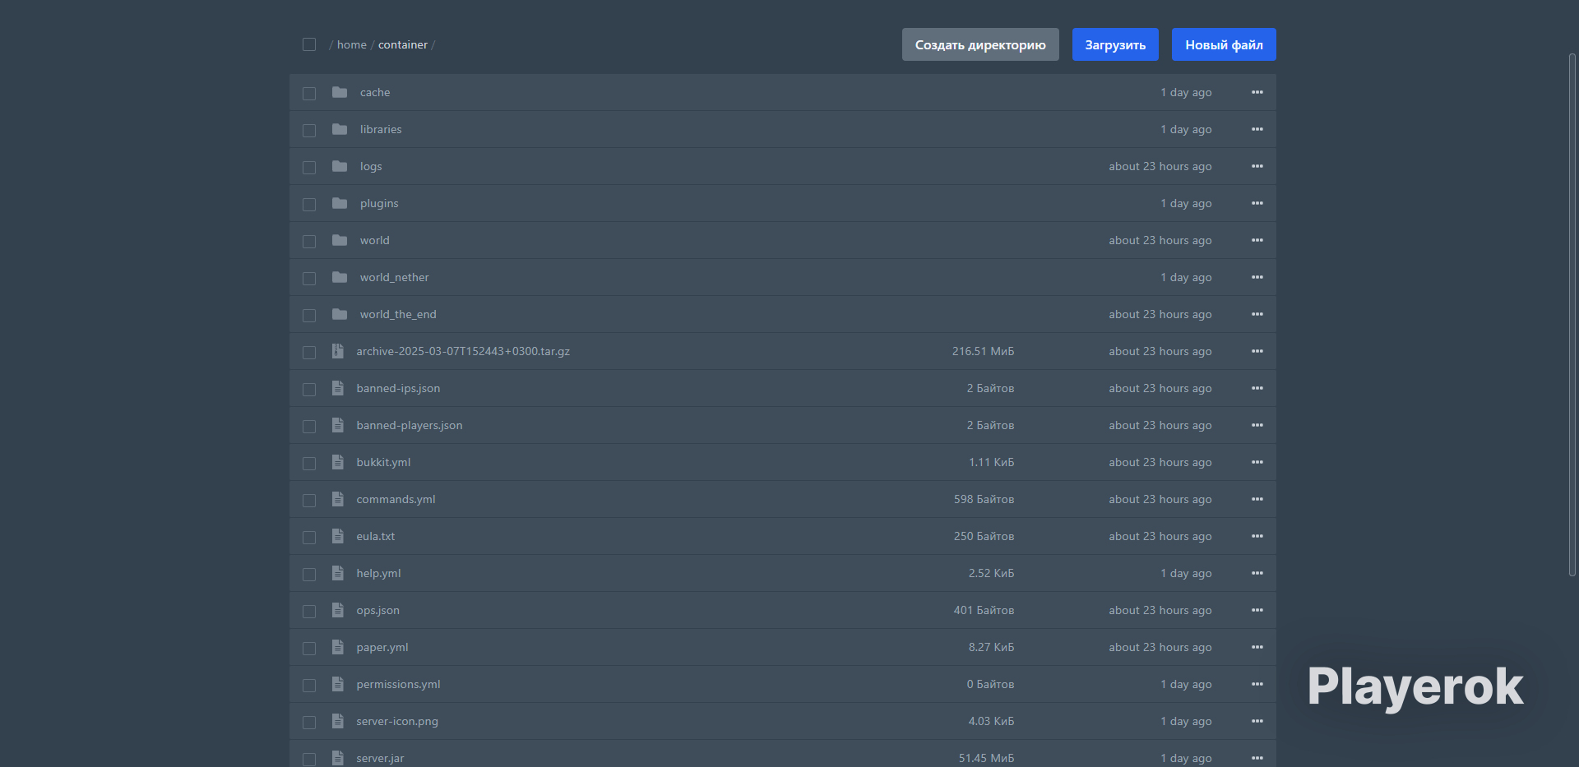The image size is (1579, 767).
Task: Go to home in the breadcrumb
Action: click(352, 44)
